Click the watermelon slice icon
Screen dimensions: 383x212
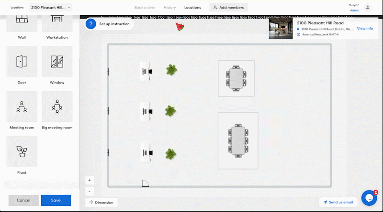(180, 26)
